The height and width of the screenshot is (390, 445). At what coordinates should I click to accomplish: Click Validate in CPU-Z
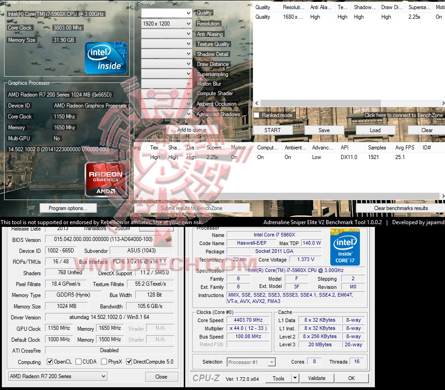pos(317,378)
